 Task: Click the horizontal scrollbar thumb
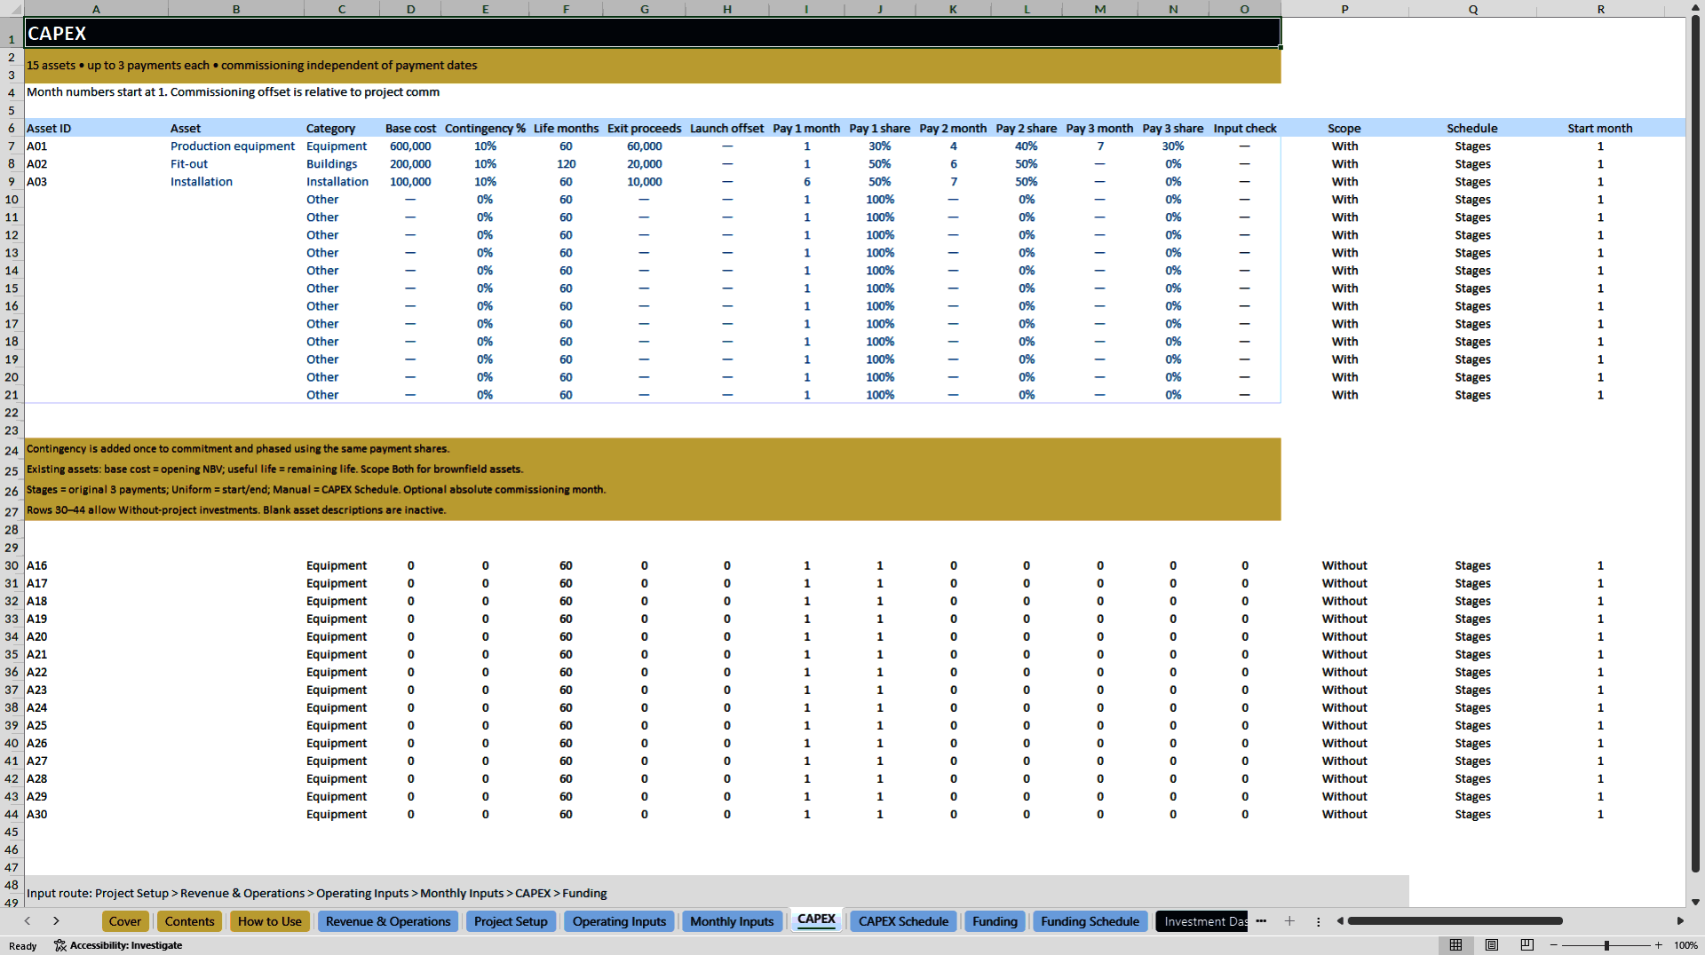(1455, 921)
